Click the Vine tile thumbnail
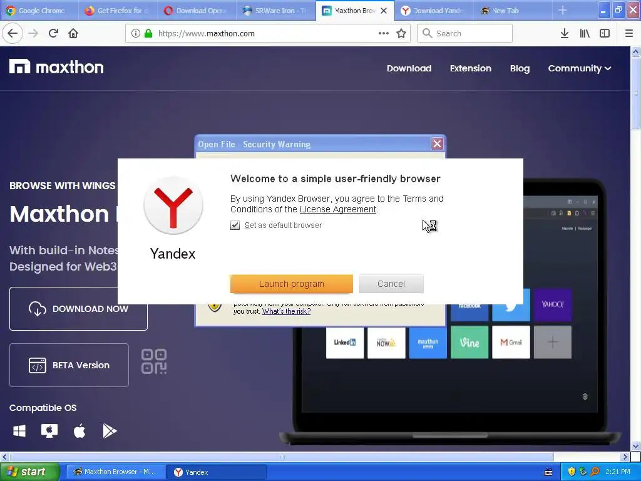The image size is (641, 481). pyautogui.click(x=469, y=343)
